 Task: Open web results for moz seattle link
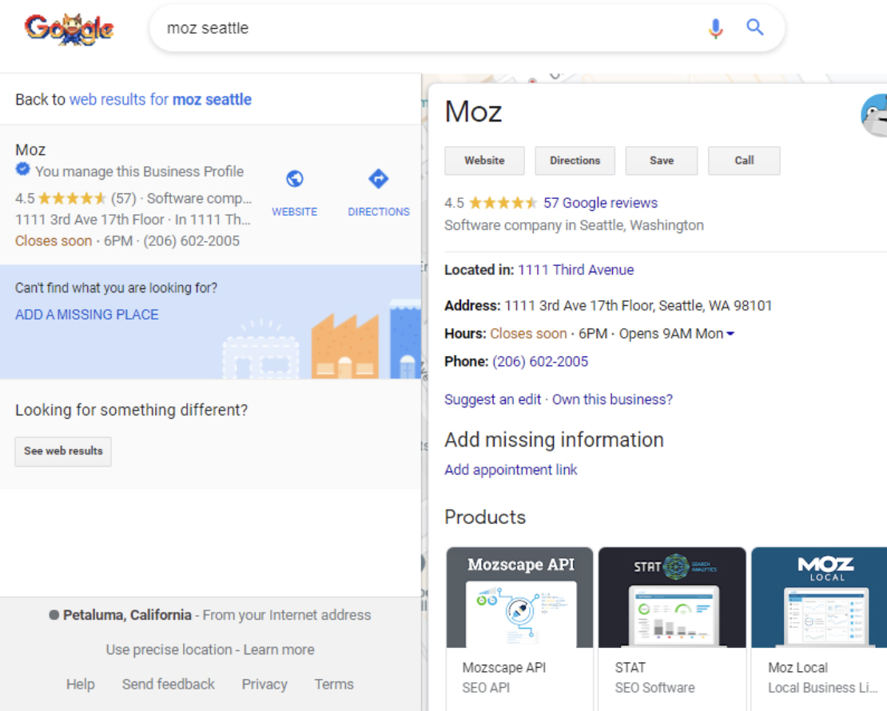(161, 100)
